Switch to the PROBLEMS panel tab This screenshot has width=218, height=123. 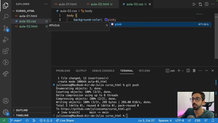point(63,71)
